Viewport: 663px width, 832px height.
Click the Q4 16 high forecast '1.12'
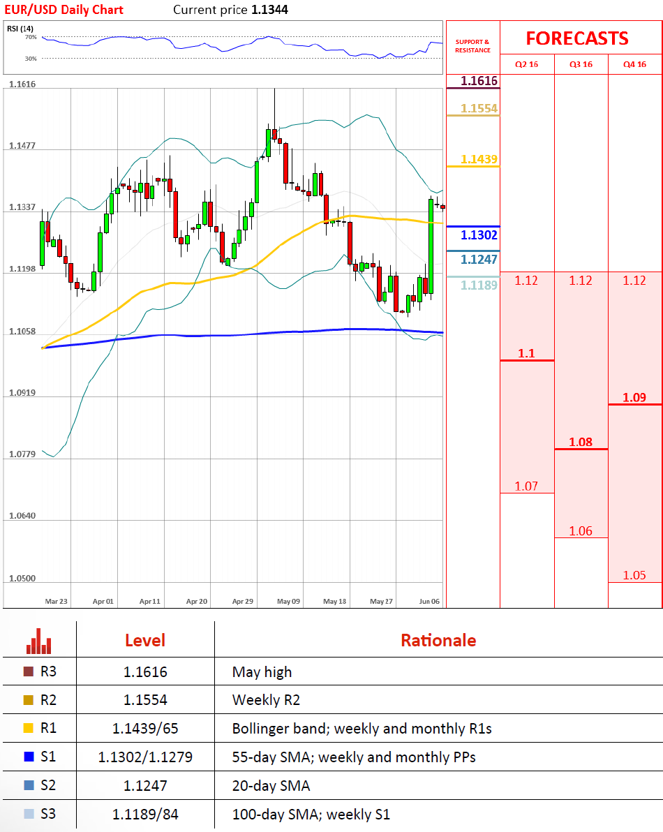pyautogui.click(x=634, y=280)
